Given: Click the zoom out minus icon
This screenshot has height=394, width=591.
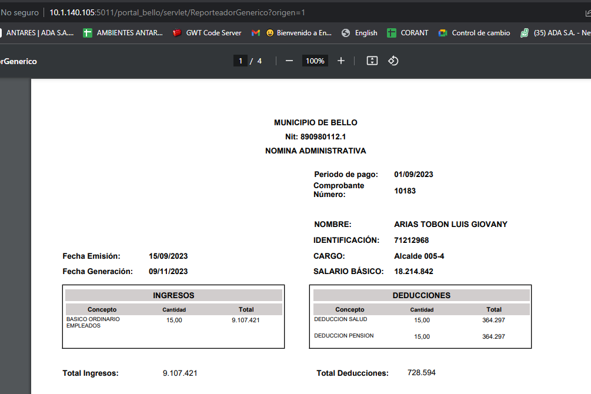Looking at the screenshot, I should 289,61.
